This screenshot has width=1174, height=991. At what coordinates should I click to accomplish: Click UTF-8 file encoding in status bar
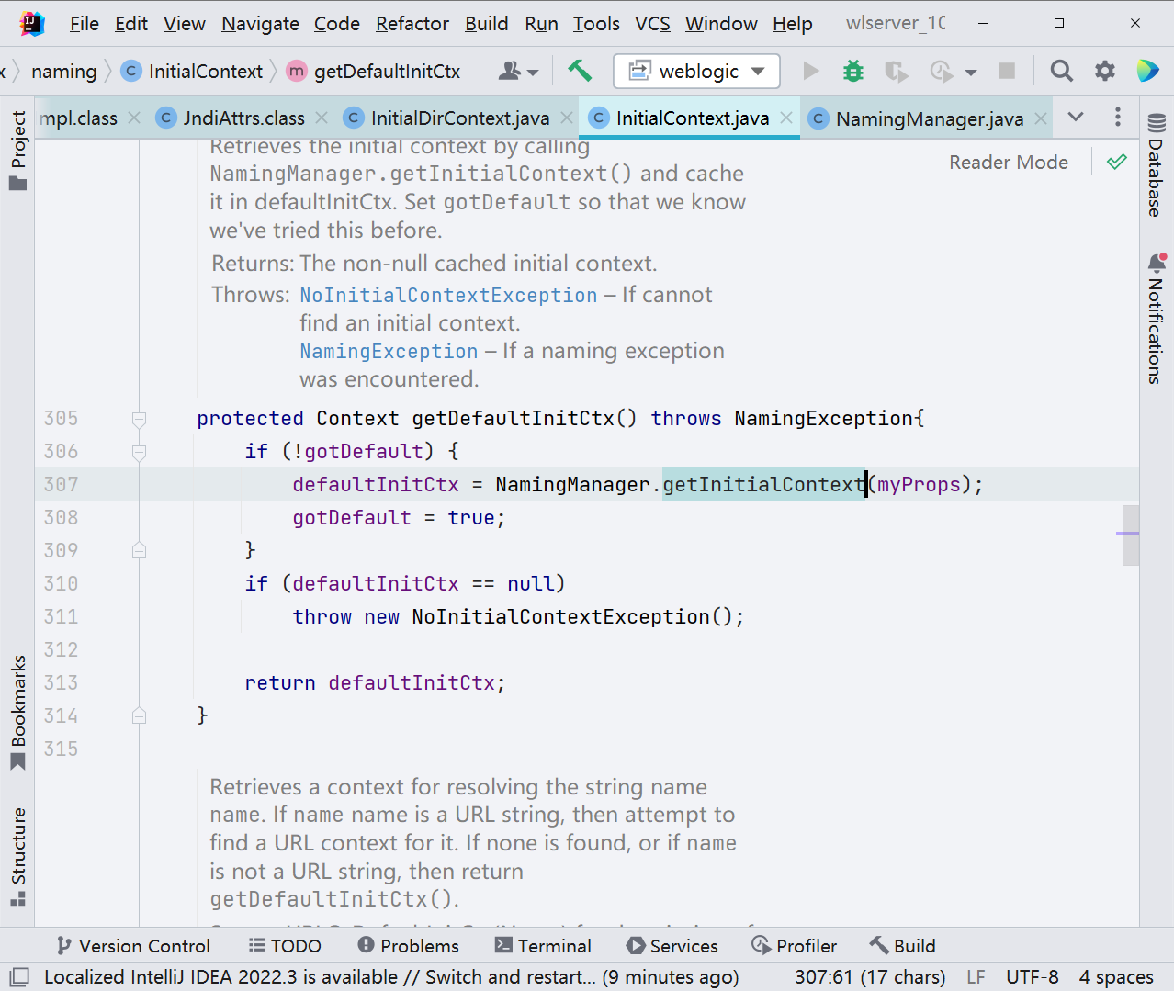pyautogui.click(x=1032, y=976)
